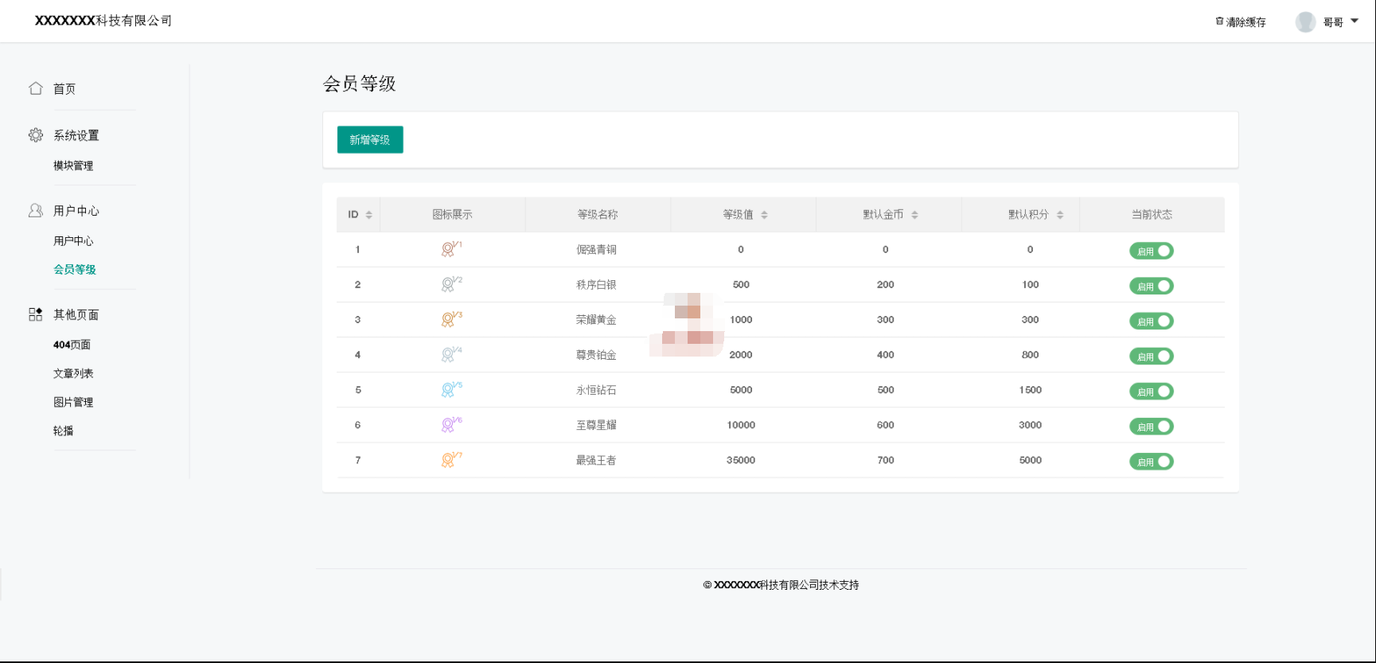This screenshot has height=663, width=1376.
Task: Turn off the 启用 switch for 最强王者
Action: click(1151, 462)
